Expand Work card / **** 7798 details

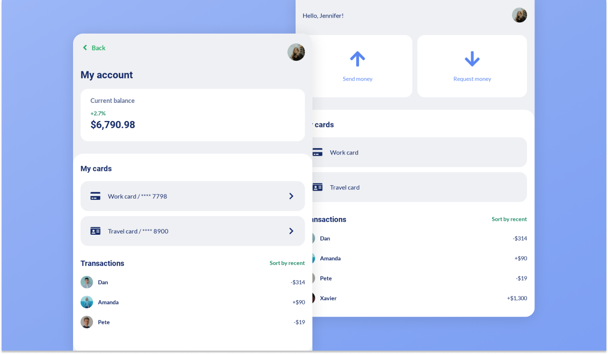tap(193, 196)
